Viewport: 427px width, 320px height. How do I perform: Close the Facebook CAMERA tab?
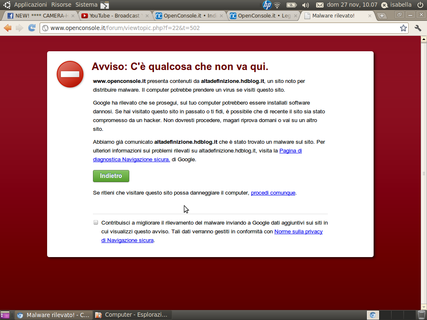pos(73,16)
